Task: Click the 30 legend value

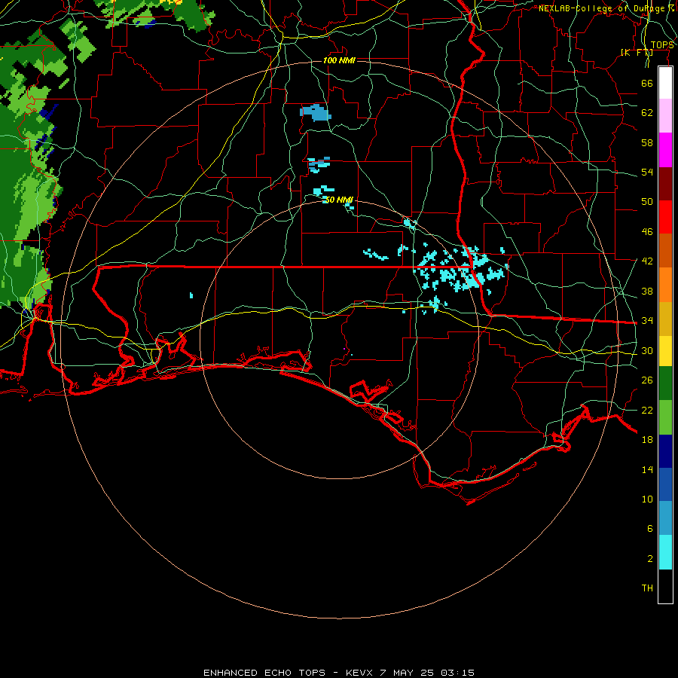Action: 647,350
